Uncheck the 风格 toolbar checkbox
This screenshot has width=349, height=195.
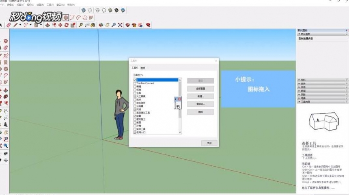pos(135,109)
